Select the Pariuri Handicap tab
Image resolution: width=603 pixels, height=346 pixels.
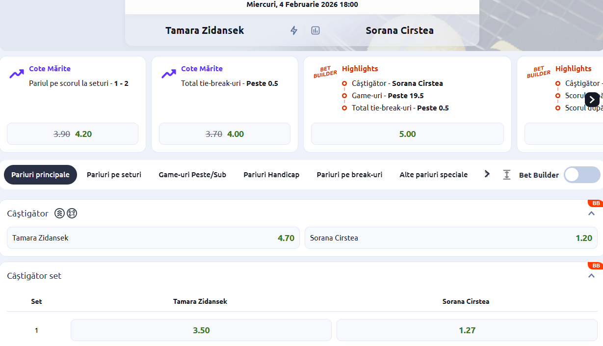click(271, 175)
